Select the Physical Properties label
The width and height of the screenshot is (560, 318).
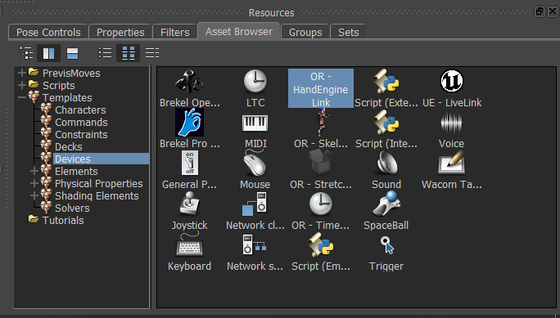[98, 183]
